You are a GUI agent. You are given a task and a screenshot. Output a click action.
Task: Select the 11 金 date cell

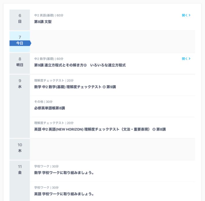pos(20,181)
